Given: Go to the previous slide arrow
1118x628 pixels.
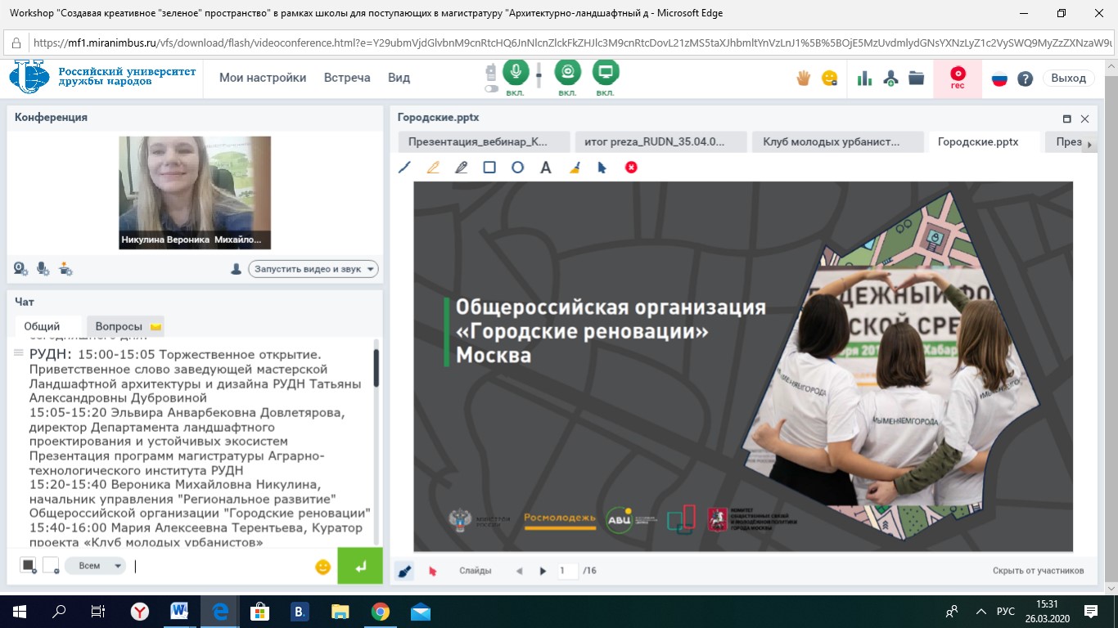Looking at the screenshot, I should [520, 571].
